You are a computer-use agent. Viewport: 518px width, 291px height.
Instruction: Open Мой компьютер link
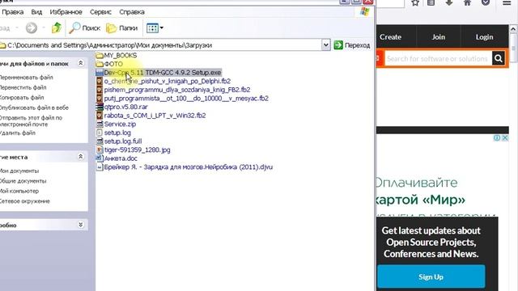tap(19, 191)
